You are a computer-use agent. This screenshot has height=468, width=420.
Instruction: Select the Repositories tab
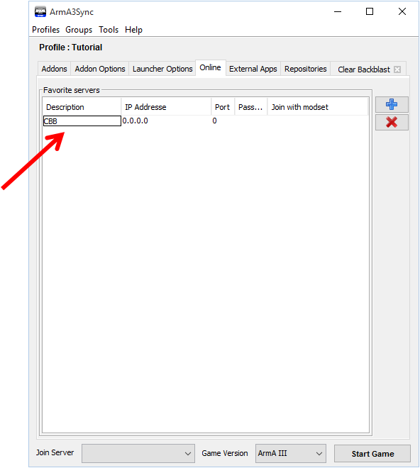pyautogui.click(x=306, y=69)
